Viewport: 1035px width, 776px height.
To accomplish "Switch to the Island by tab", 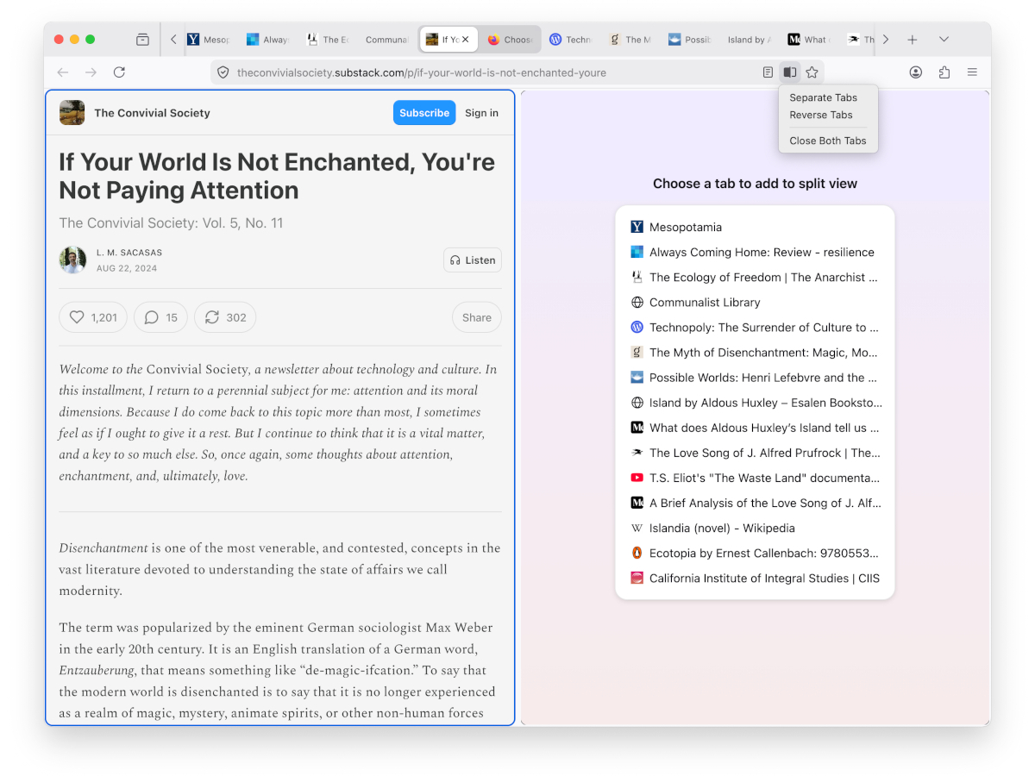I will (x=749, y=40).
